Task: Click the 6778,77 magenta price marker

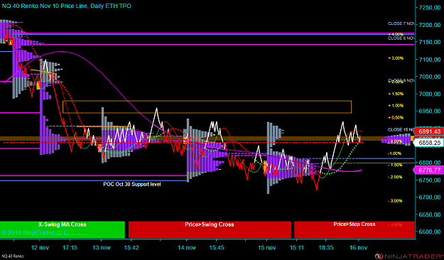Action: [428, 170]
